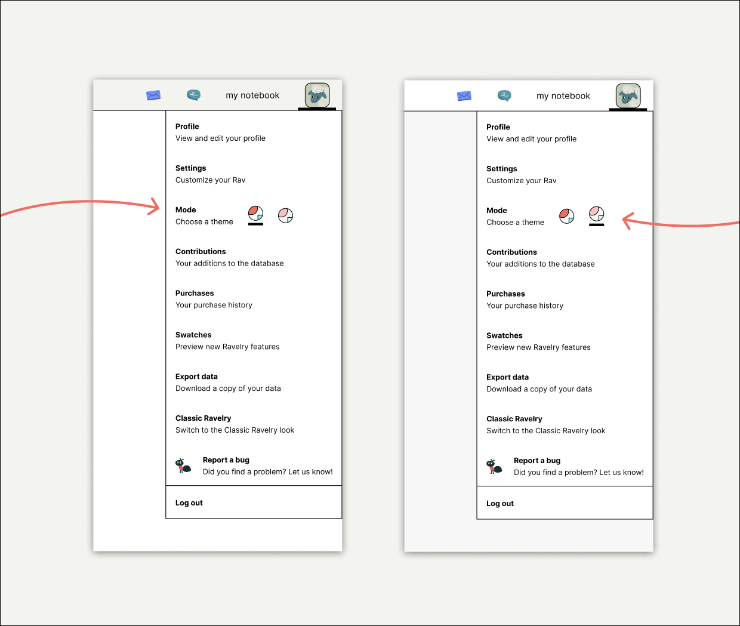Open the speech bubble forum icon in right mockup

tap(504, 95)
